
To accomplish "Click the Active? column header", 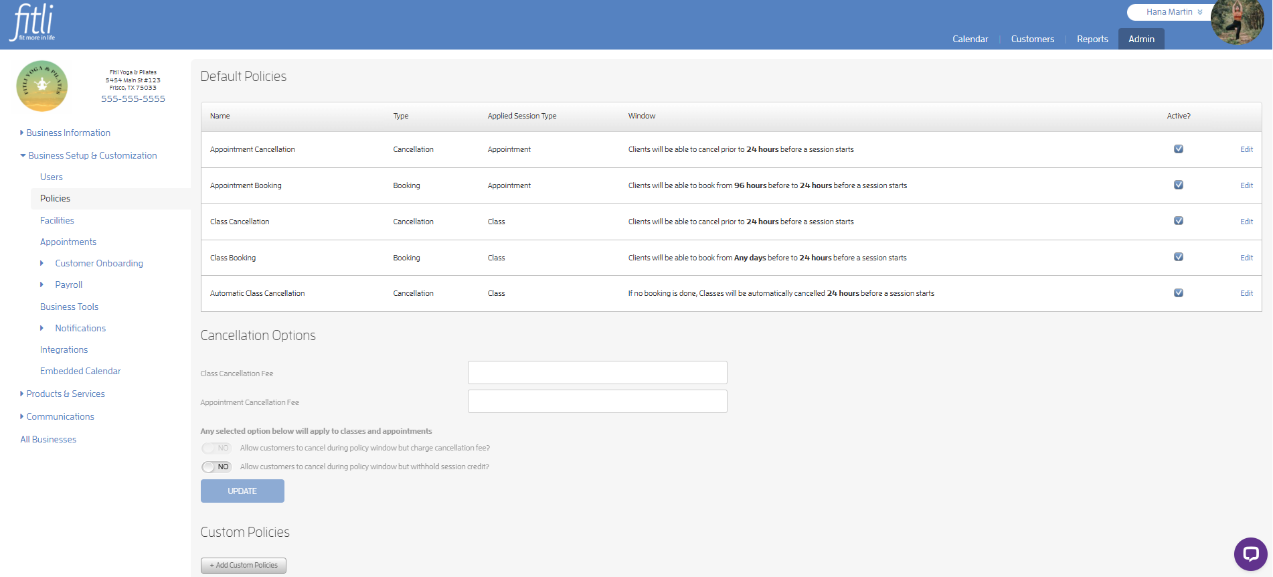I will pos(1179,116).
